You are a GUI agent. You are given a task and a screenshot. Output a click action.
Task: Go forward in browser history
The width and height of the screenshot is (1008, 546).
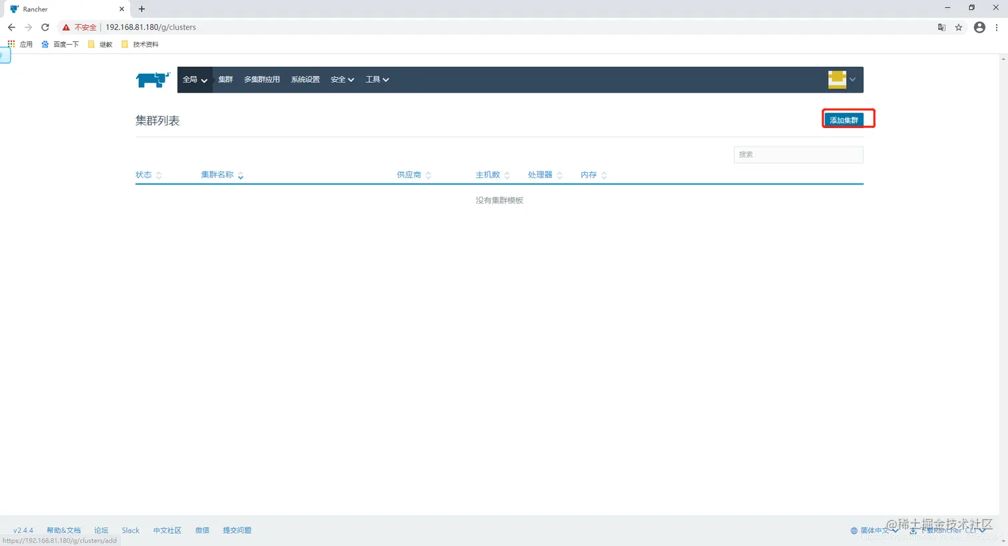coord(28,27)
